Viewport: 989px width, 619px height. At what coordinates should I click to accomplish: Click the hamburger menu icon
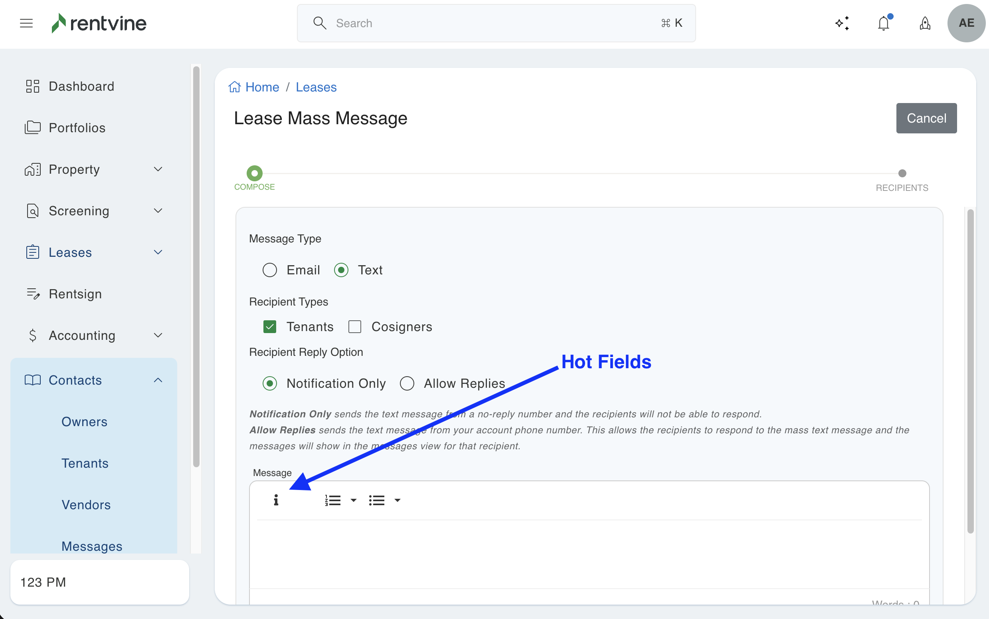click(26, 23)
